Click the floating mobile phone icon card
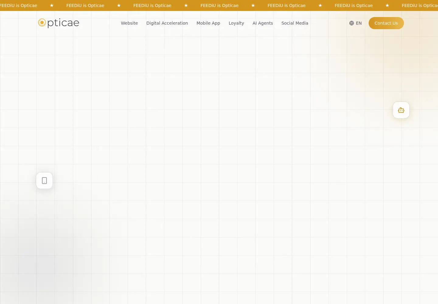Image resolution: width=438 pixels, height=304 pixels. [44, 181]
